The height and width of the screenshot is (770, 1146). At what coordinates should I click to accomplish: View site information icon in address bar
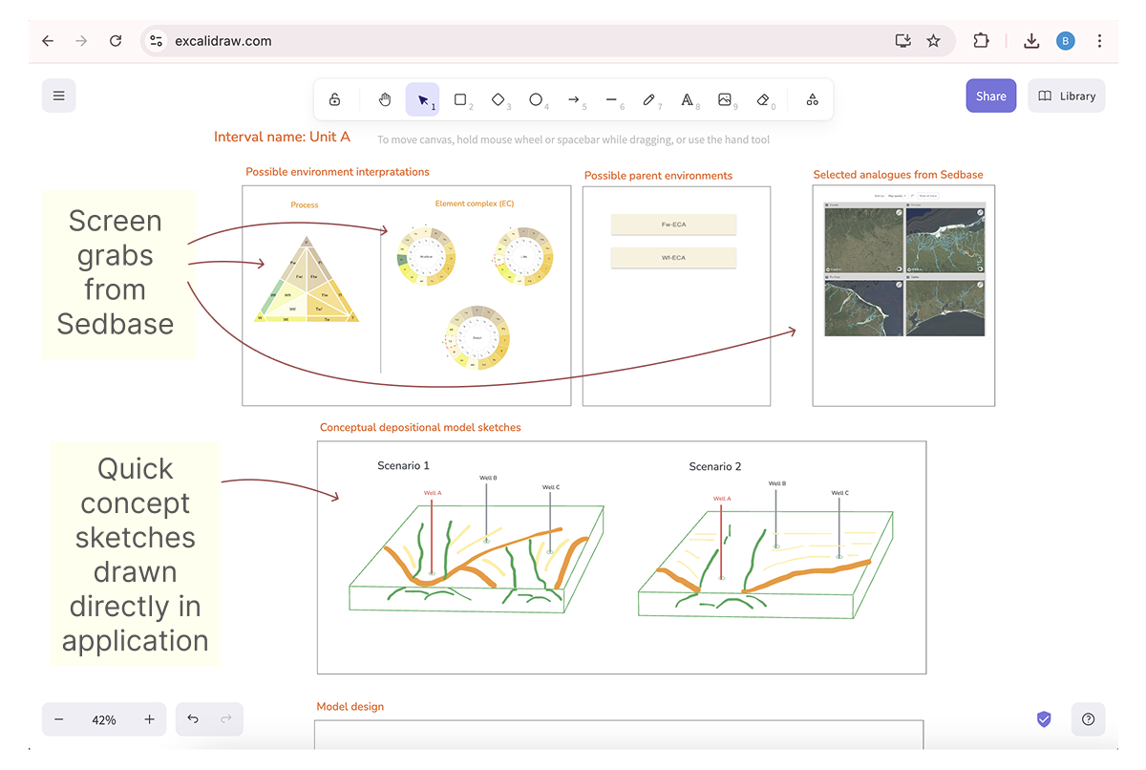(157, 41)
